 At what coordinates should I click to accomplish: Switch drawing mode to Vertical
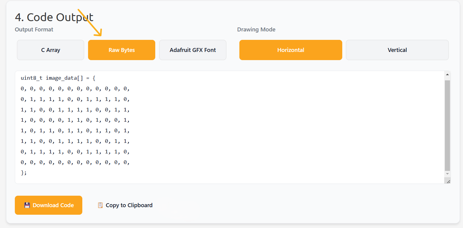pos(397,50)
